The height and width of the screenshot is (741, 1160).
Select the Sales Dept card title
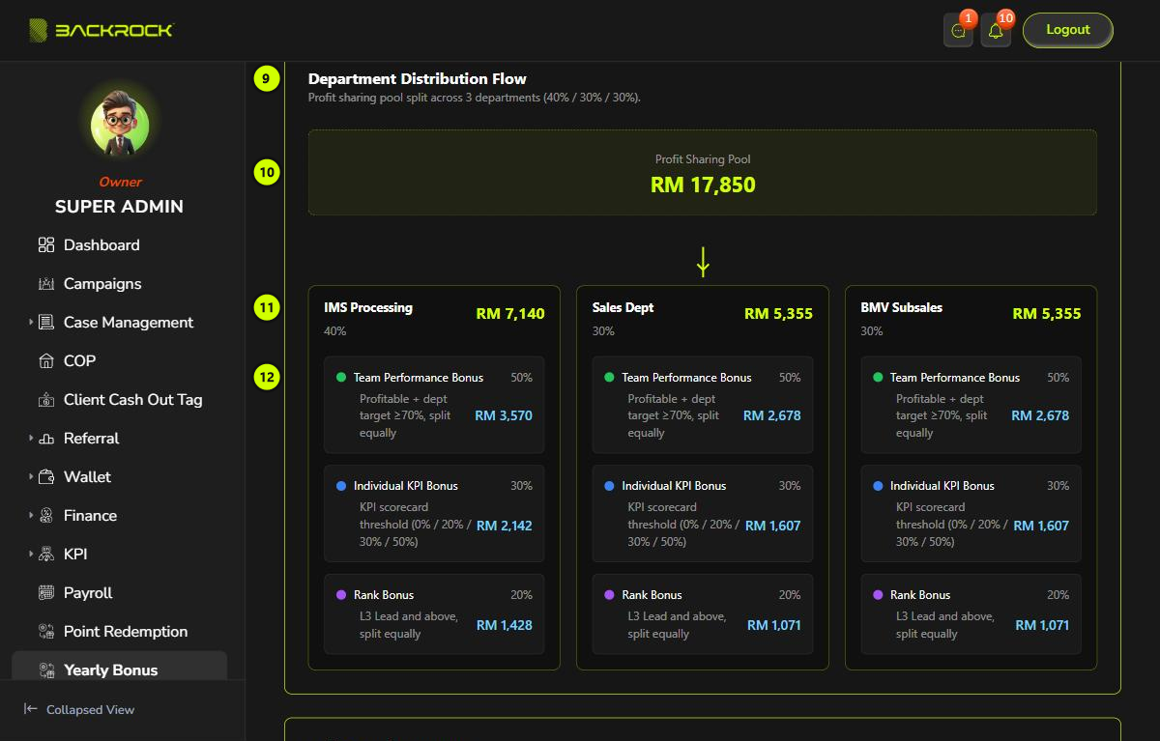pos(623,307)
